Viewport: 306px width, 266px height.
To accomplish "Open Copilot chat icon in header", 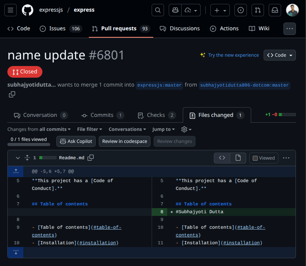I will tap(175, 10).
